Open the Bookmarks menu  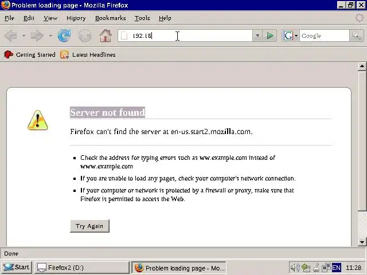(x=111, y=18)
